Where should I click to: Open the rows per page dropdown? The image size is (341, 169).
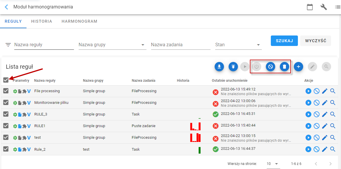click(273, 163)
